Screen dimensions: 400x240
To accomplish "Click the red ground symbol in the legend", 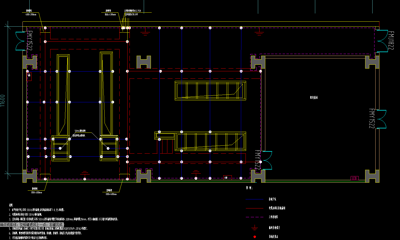I will [255, 227].
